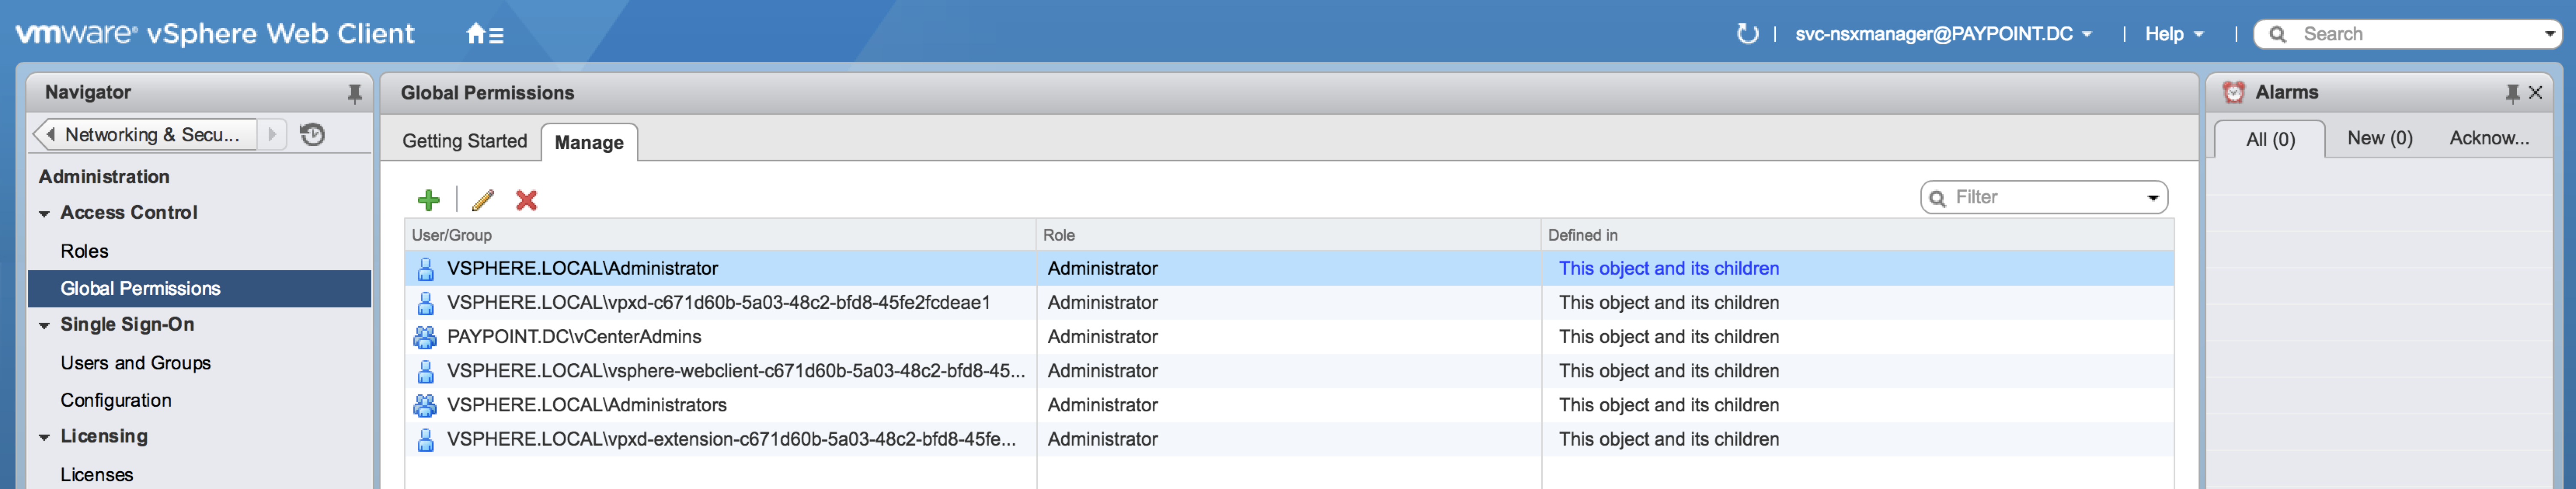Close the Alarms panel

2535,92
